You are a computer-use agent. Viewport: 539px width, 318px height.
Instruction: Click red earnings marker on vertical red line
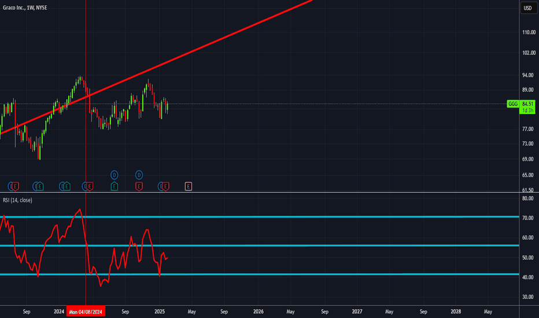click(90, 186)
